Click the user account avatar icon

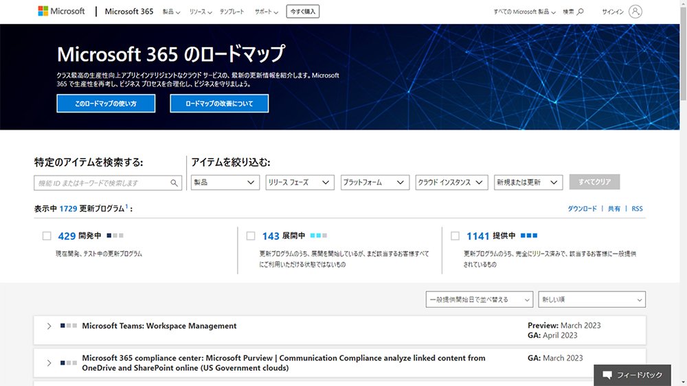tap(635, 12)
